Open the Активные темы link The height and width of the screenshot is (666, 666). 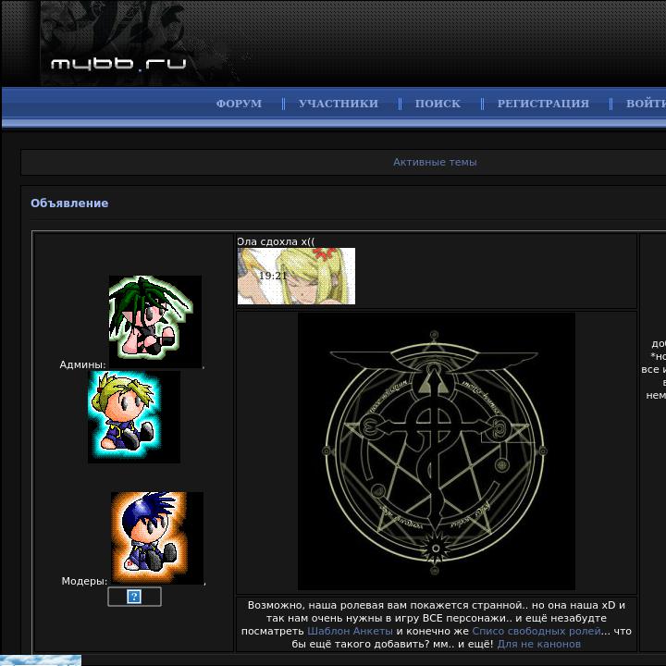pos(435,162)
